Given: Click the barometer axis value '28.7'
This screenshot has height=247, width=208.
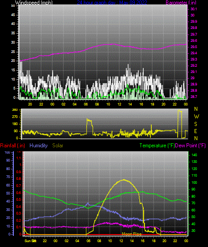Looking at the screenshot, I should (194, 97).
